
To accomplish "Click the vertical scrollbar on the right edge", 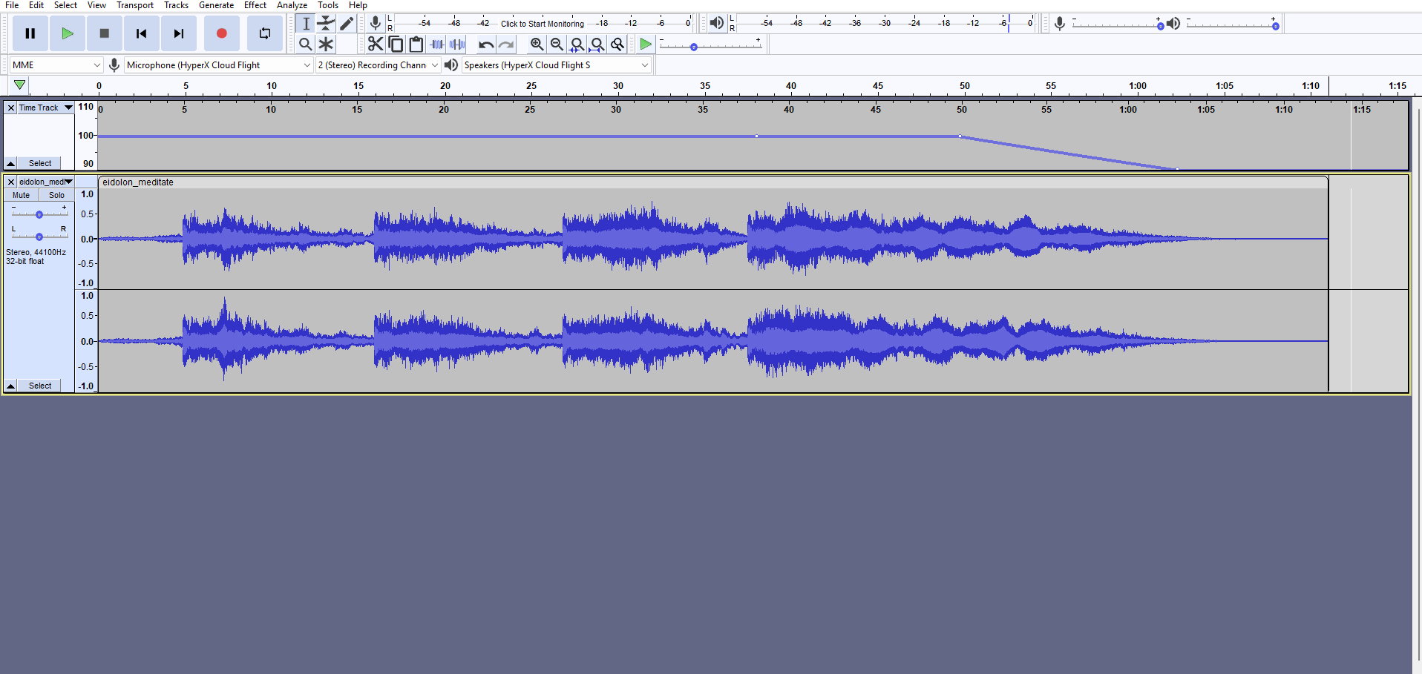I will [x=1417, y=385].
